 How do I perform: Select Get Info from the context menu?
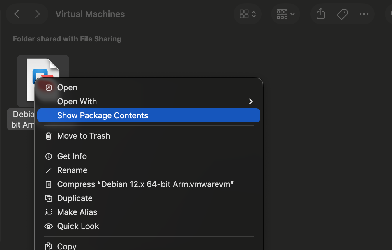(72, 156)
